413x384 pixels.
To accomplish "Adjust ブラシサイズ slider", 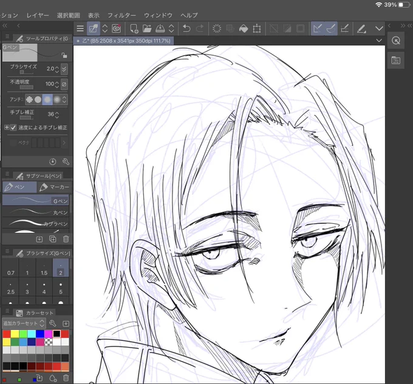I will click(26, 72).
